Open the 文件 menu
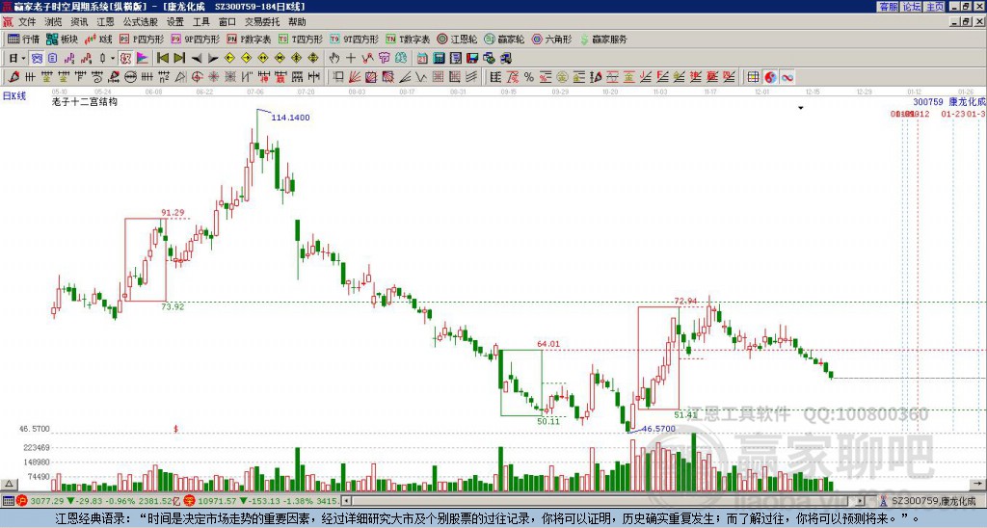 (x=26, y=22)
